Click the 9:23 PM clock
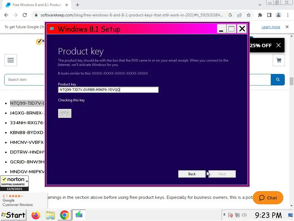 [x=268, y=215]
